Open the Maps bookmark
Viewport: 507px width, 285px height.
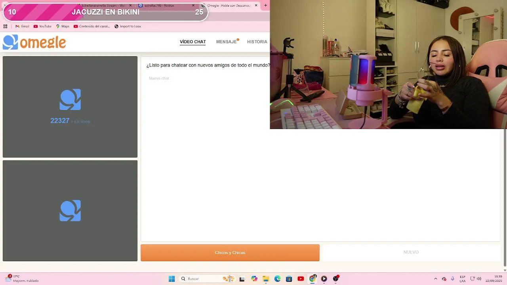coord(63,27)
